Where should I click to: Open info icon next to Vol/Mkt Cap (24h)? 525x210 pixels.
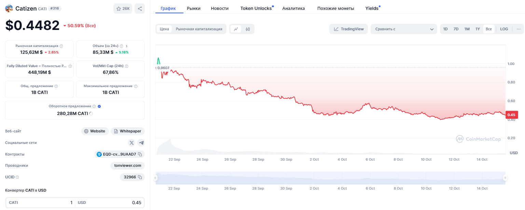click(x=127, y=66)
